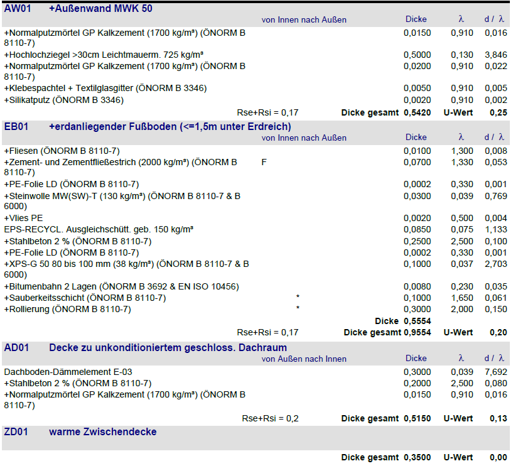
Task: Click the ZD01 warme Zwischendecke heading
Action: pos(102,432)
